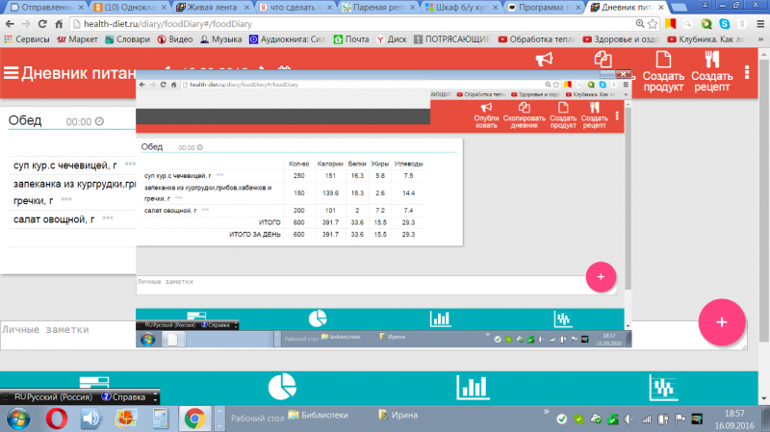Open the hamburger menu beside Дневник питания

(x=11, y=73)
